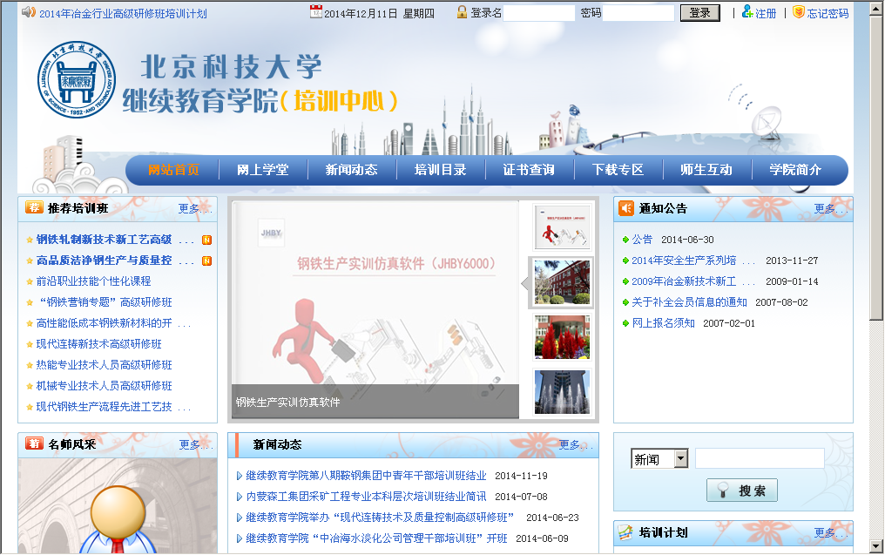Click the 通知公告 speaker icon
Image resolution: width=885 pixels, height=555 pixels.
[x=626, y=208]
